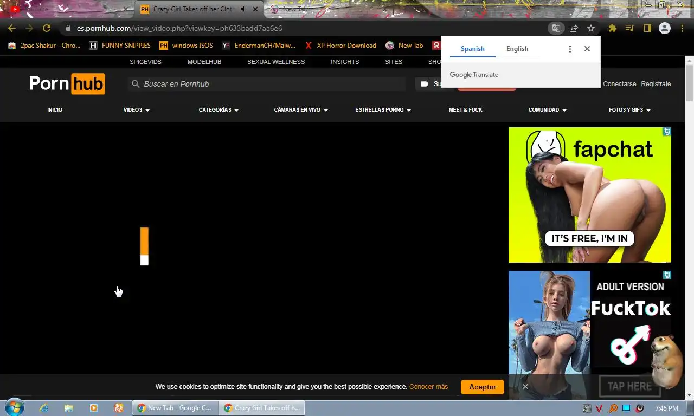694x416 pixels.
Task: Open Windows Explorer folder on taskbar
Action: pyautogui.click(x=69, y=408)
